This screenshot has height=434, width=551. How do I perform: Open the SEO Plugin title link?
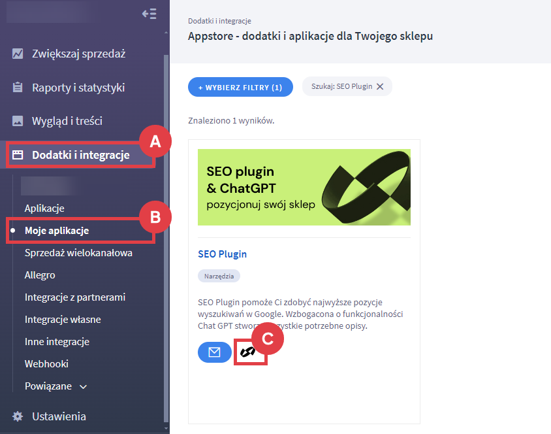pyautogui.click(x=222, y=254)
